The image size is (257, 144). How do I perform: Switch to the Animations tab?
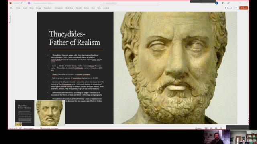click(59, 8)
